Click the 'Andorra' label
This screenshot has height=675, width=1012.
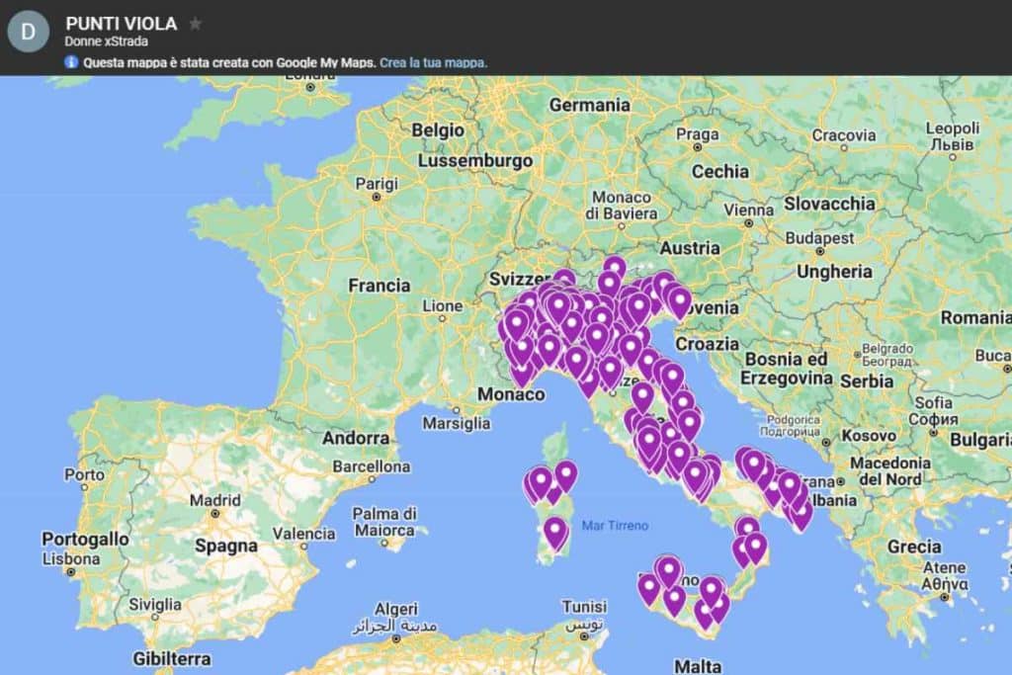click(x=356, y=439)
